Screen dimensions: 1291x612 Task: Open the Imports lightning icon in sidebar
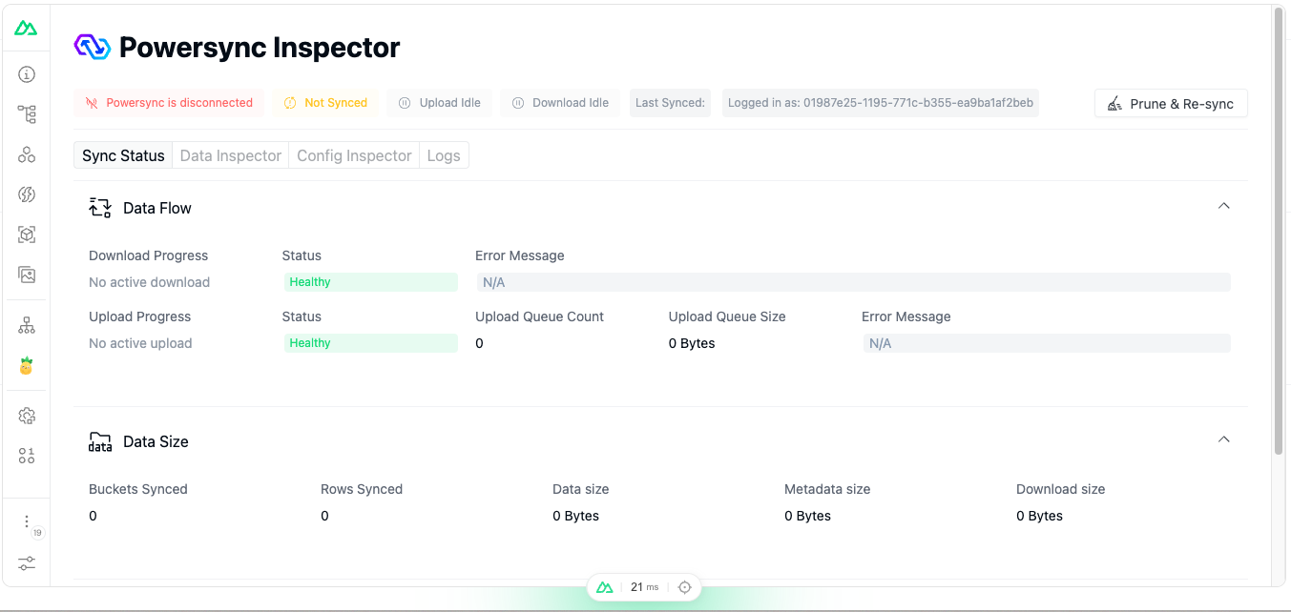[27, 194]
